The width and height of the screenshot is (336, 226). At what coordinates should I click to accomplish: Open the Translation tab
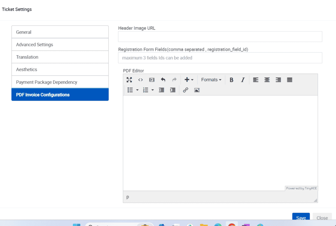[60, 57]
